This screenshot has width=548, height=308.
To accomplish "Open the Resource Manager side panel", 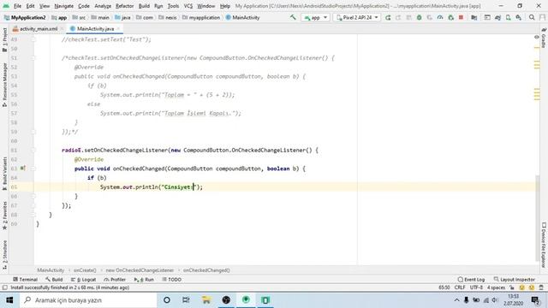I will pos(4,85).
